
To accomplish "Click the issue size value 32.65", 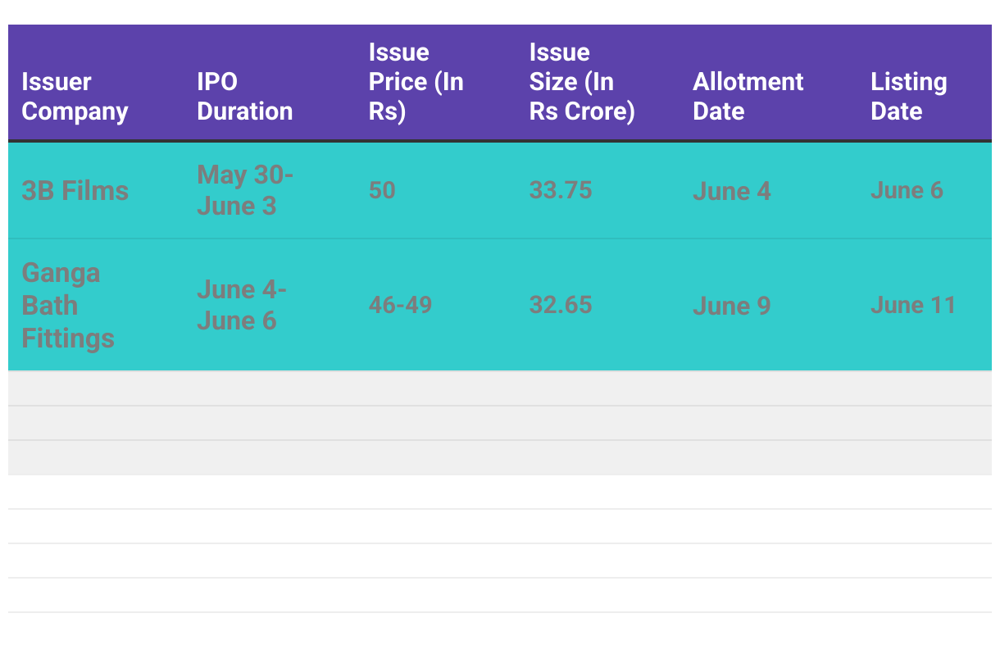I will 561,305.
